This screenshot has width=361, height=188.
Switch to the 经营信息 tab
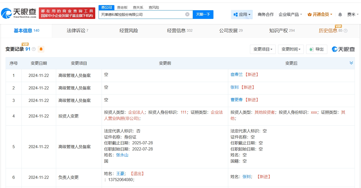tap(180, 31)
